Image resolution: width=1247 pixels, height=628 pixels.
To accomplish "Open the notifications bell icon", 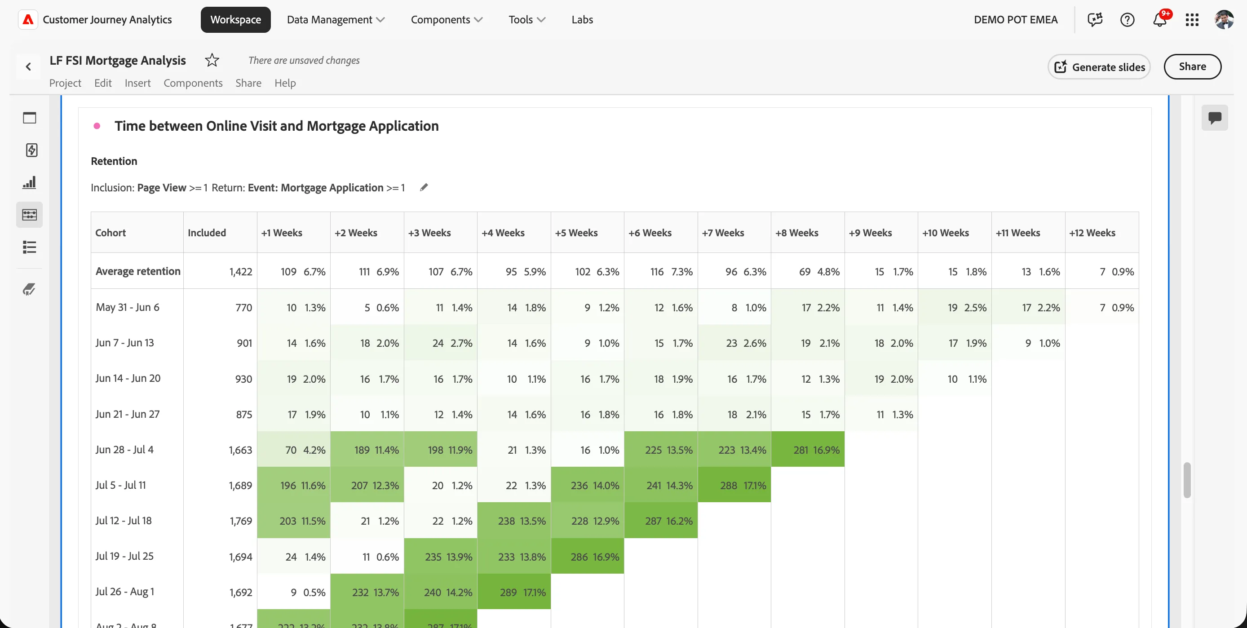I will point(1160,19).
